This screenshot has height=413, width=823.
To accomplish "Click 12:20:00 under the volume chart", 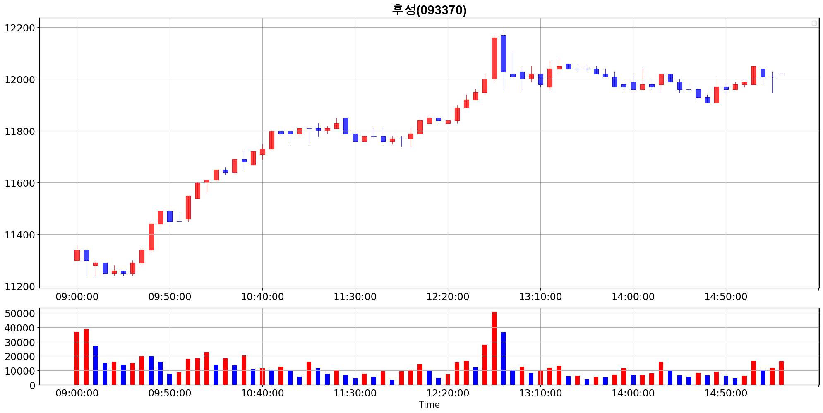I will 448,393.
